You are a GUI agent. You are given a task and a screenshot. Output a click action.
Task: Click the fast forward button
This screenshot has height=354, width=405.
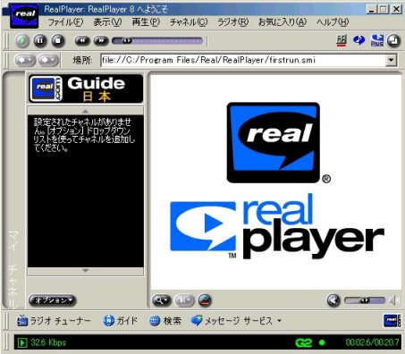point(101,40)
